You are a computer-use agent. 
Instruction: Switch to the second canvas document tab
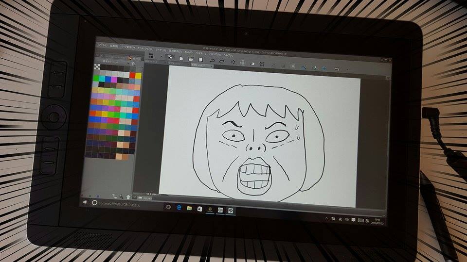tap(178, 63)
